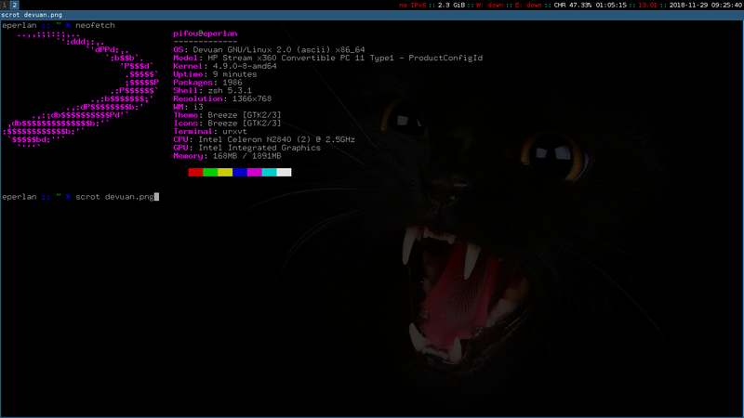Click the 'neofetch' command text
This screenshot has height=418, width=744.
click(94, 26)
